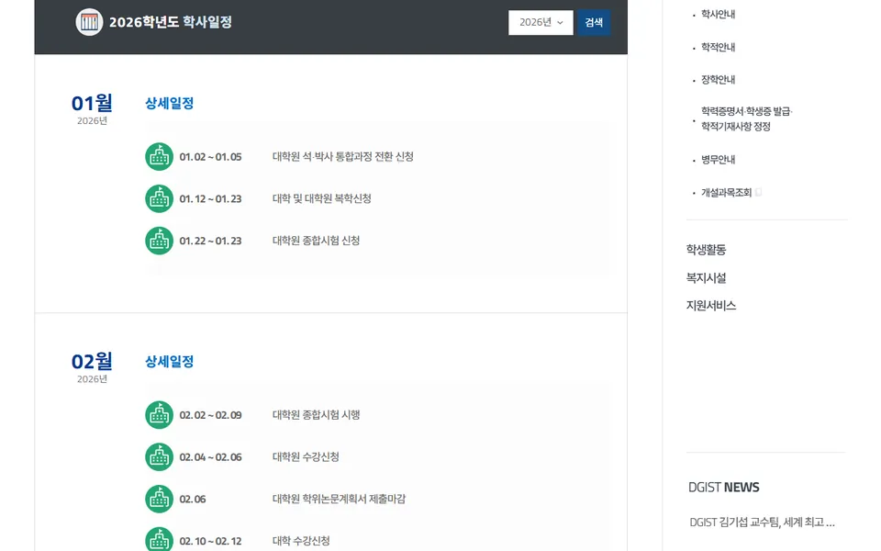The image size is (881, 551).
Task: Click the 02월 month heading
Action: point(92,361)
